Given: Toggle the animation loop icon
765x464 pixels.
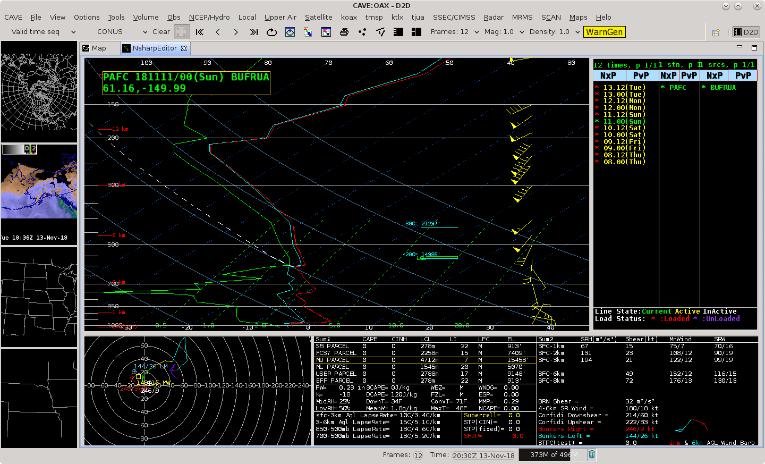Looking at the screenshot, I should click(x=271, y=32).
